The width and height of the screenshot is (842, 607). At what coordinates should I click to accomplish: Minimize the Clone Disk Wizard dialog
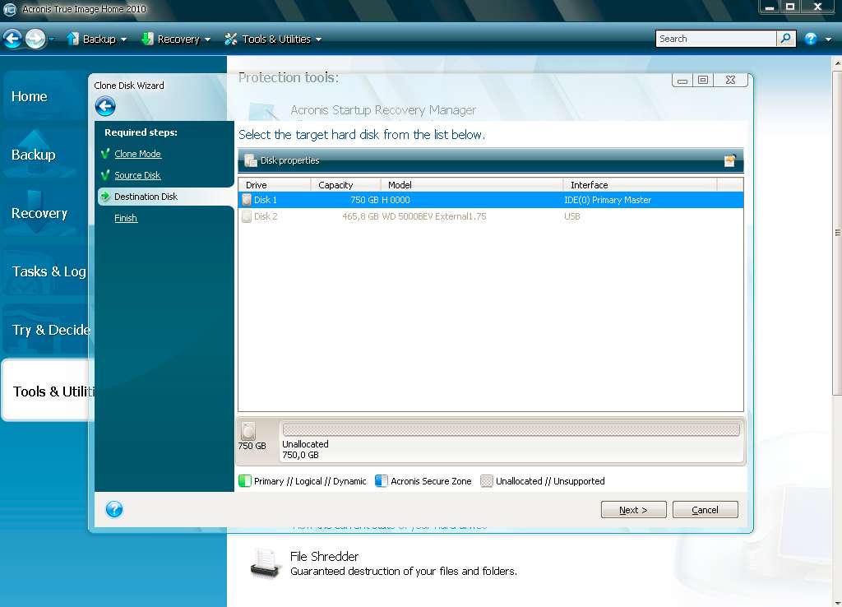[x=682, y=80]
